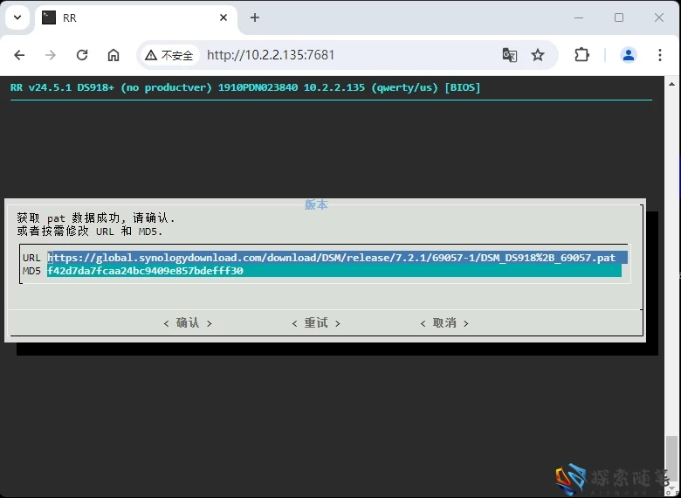Click the 或者按需修改 URL 和 MD5 line
The image size is (681, 498).
90,232
